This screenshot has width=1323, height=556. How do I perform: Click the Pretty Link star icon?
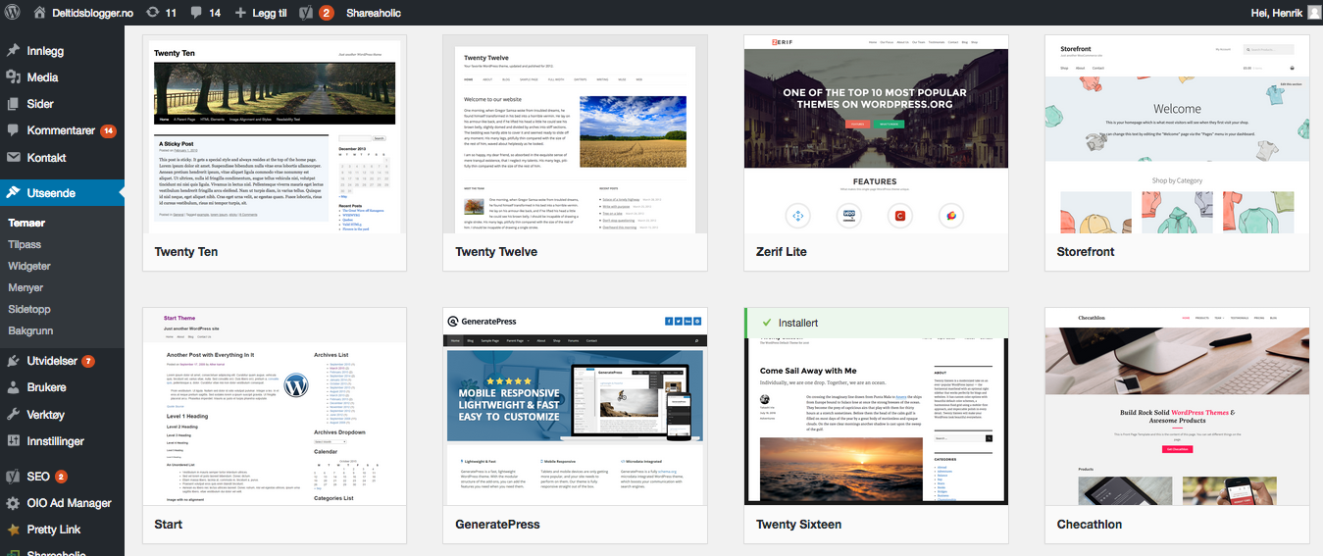point(14,530)
